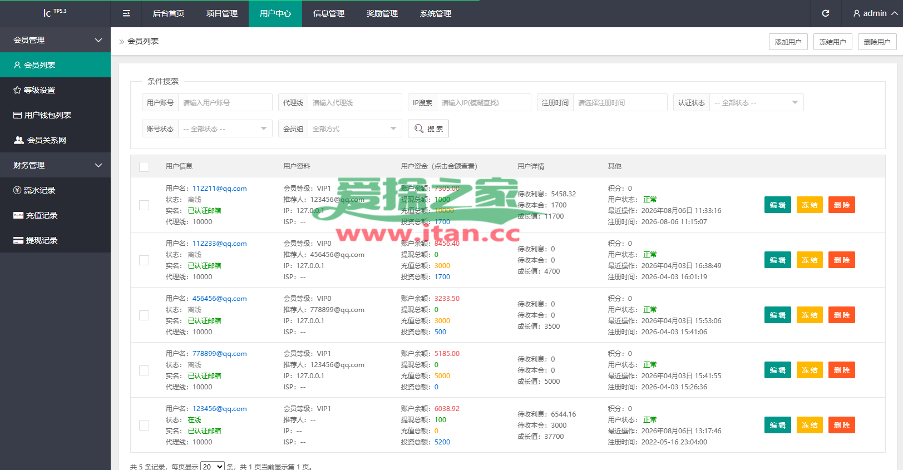Image resolution: width=903 pixels, height=470 pixels.
Task: Open 流水记录 in sidebar
Action: pos(55,190)
